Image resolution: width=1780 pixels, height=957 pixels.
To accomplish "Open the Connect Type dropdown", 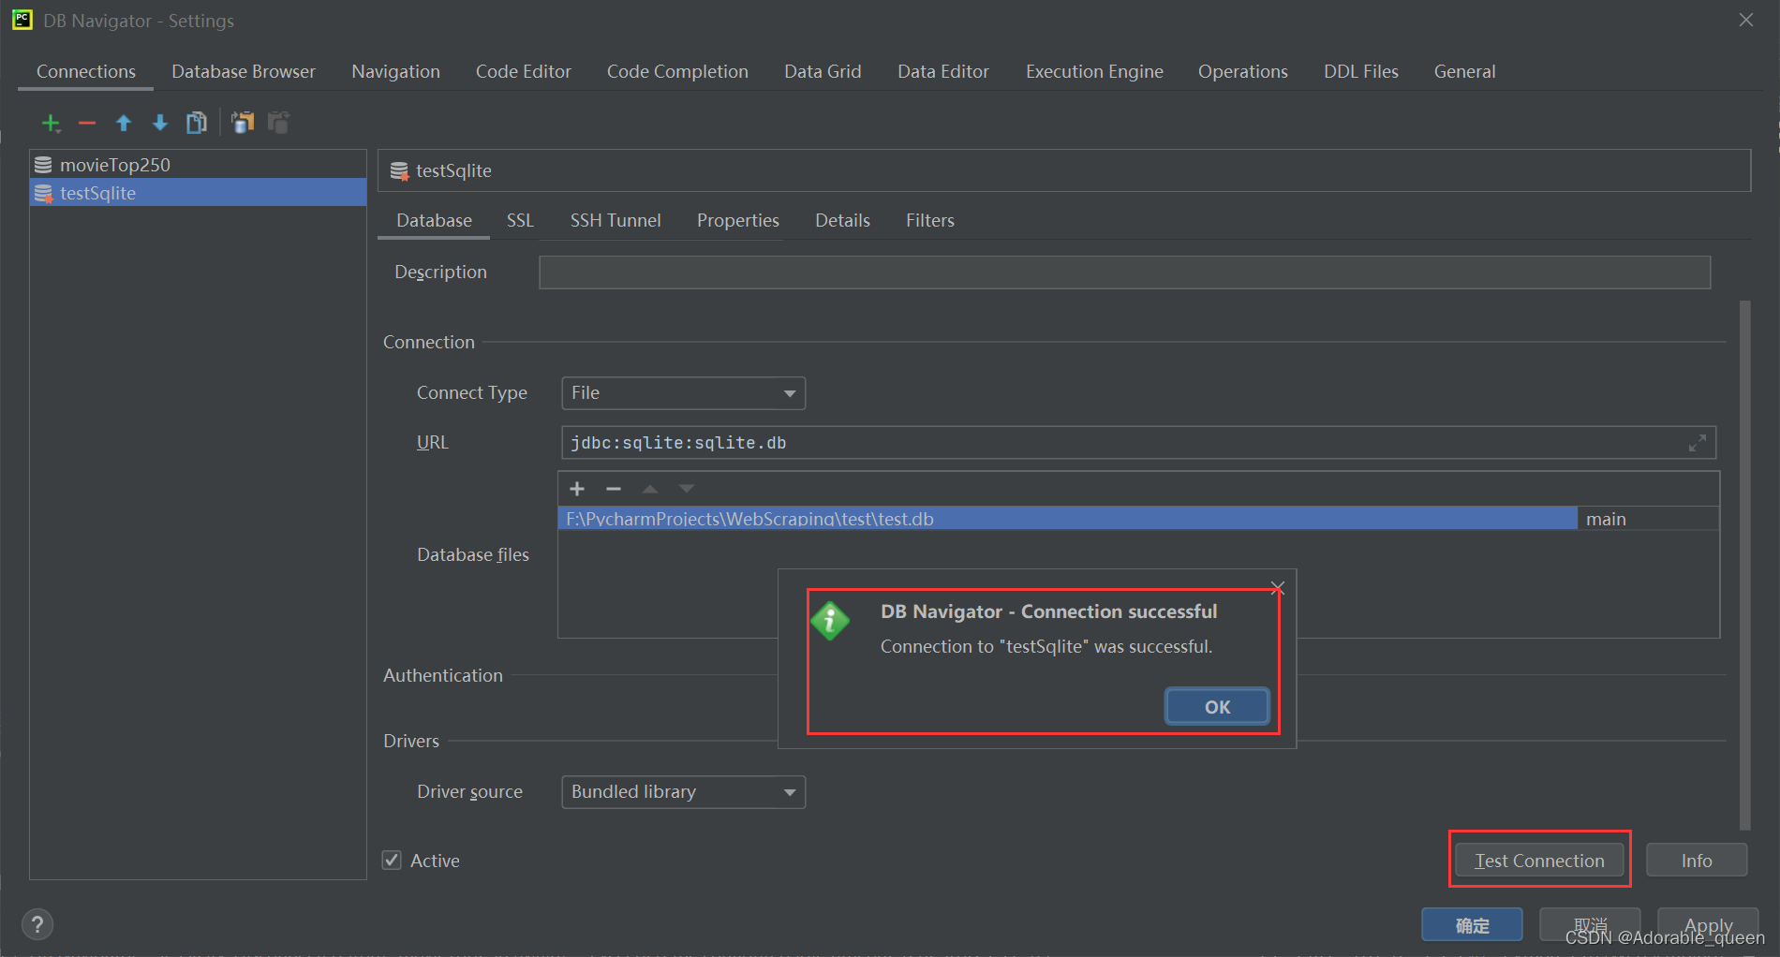I will [x=683, y=393].
